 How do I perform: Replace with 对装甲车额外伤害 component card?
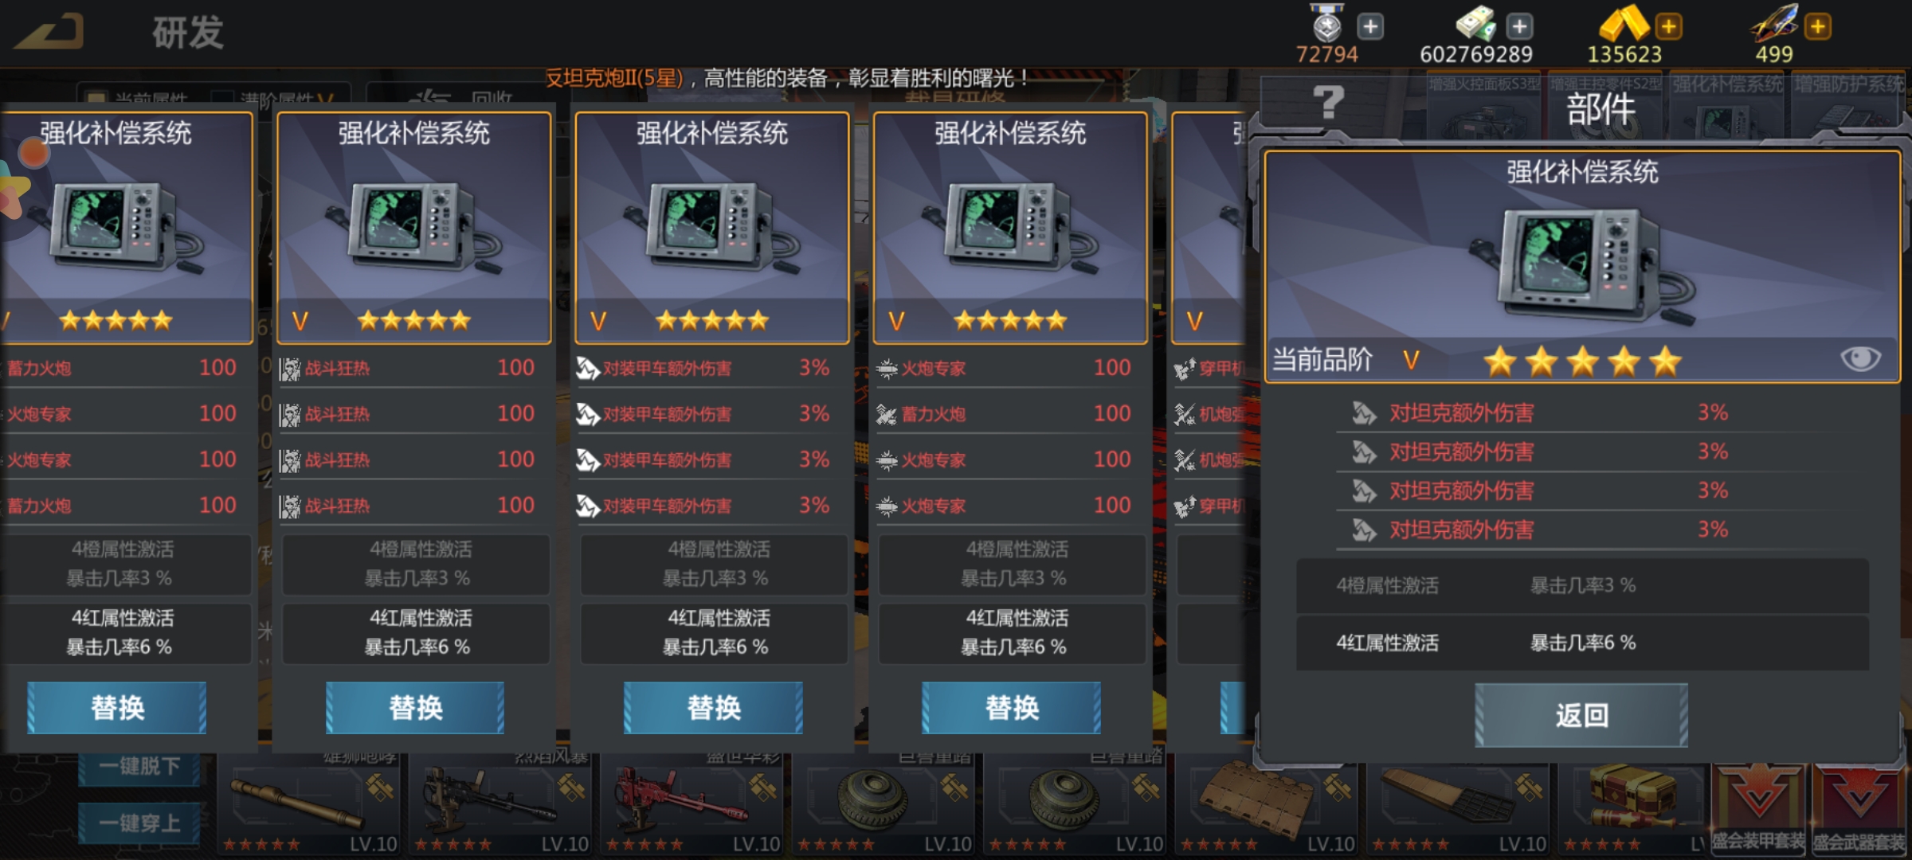(713, 707)
